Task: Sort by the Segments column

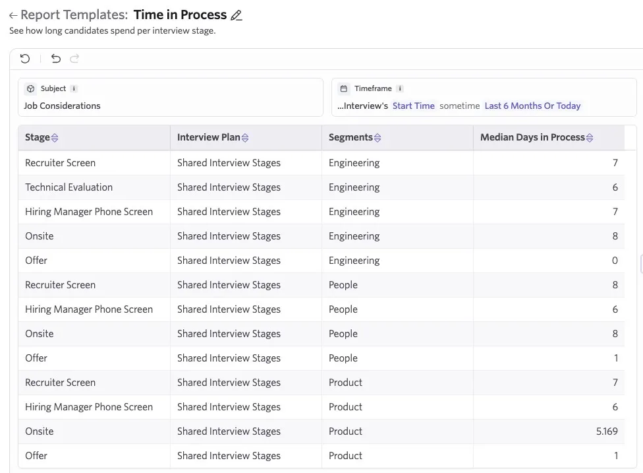Action: (377, 138)
